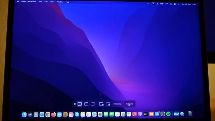Open the QuickTime Player menu

tap(29, 1)
